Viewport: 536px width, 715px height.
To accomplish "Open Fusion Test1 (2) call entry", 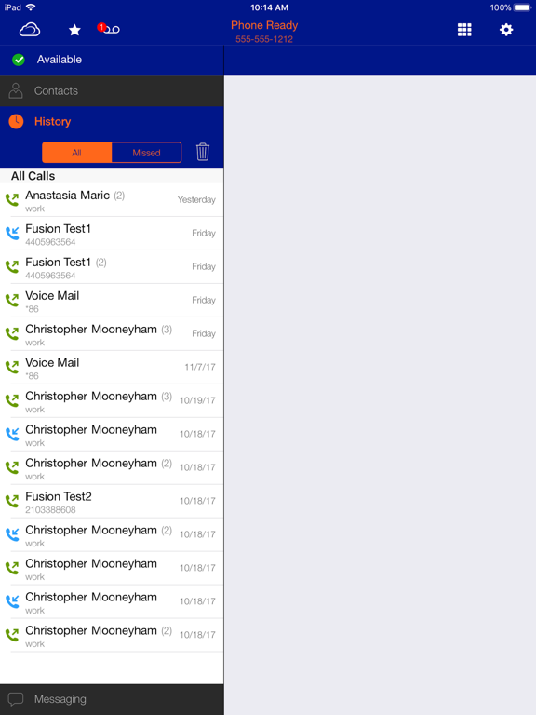I will (112, 266).
